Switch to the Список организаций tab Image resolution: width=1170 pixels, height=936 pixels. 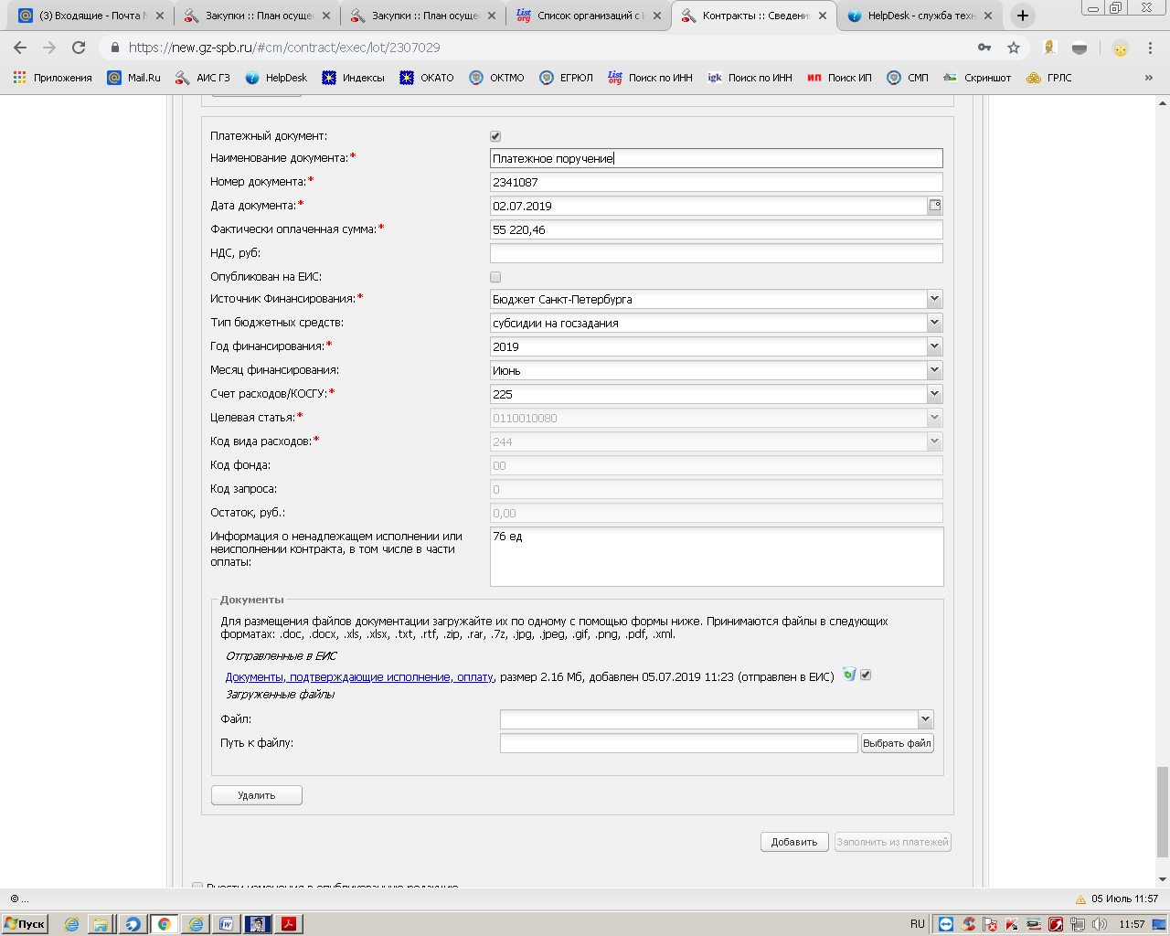(588, 16)
